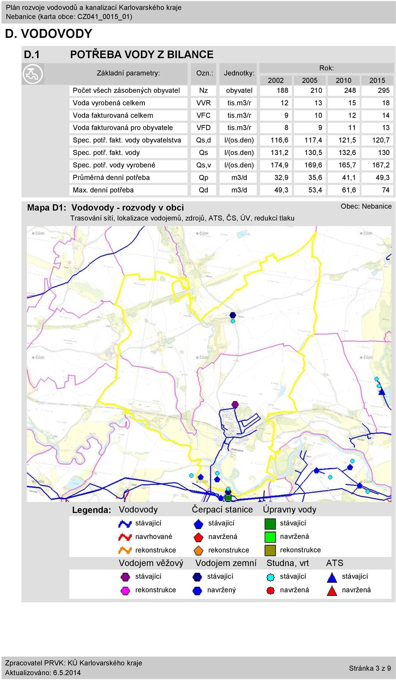Click the 'VFD' symbol cell
The width and height of the screenshot is (396, 680).
(203, 128)
